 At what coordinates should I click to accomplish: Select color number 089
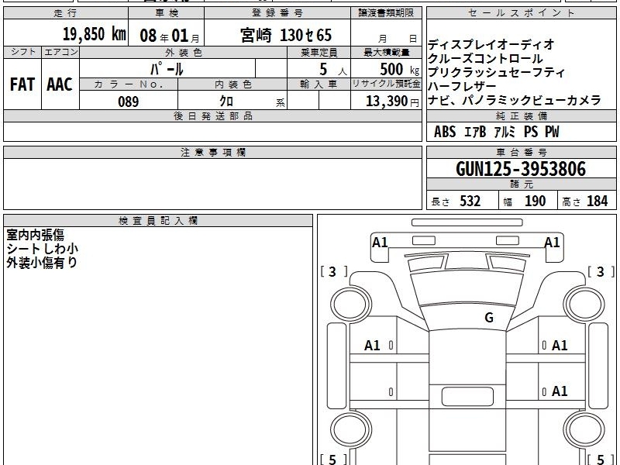point(129,102)
